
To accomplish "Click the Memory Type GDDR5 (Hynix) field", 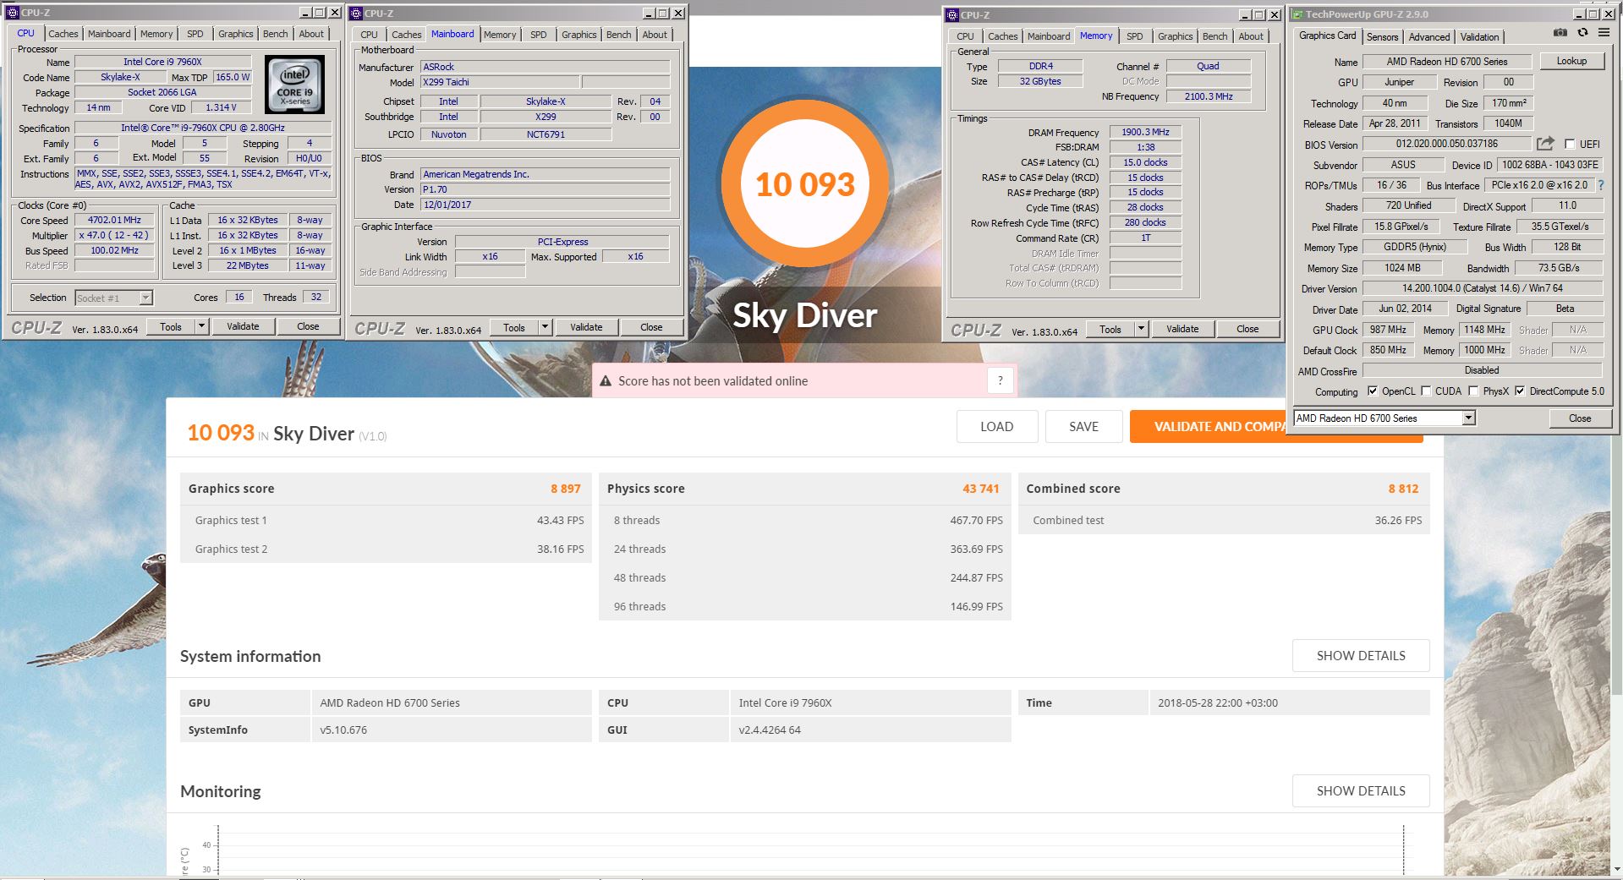I will [1414, 247].
